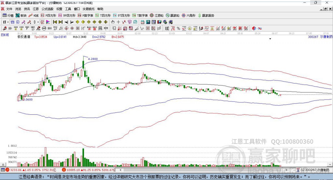Click the up arrow beside volume panel

click(3, 164)
